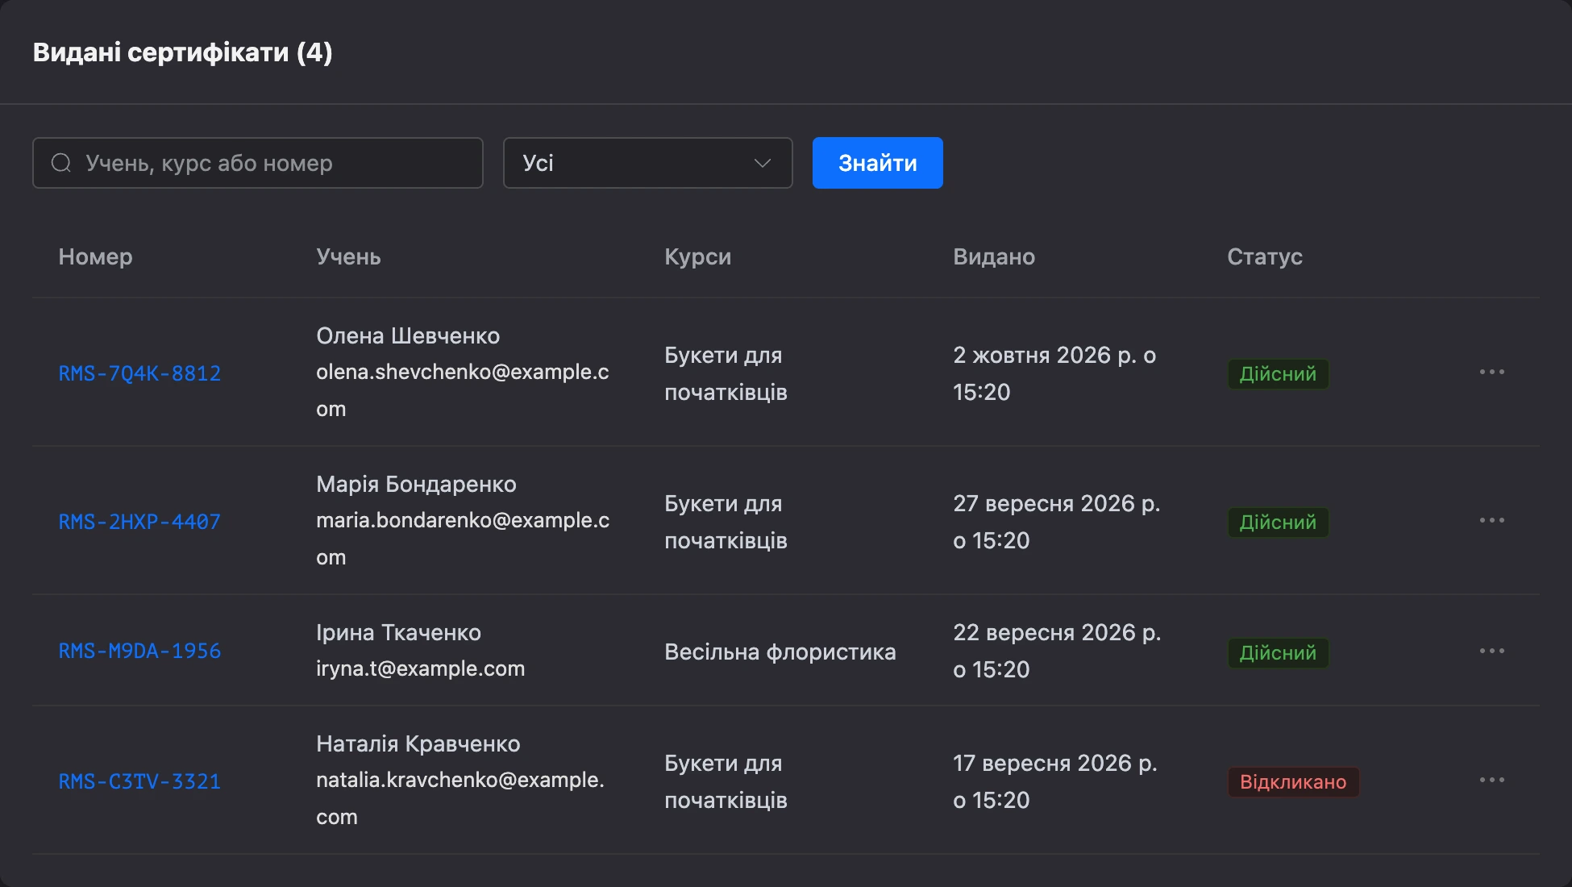Open certificate RMS-C3TV-3321 link

coord(139,781)
